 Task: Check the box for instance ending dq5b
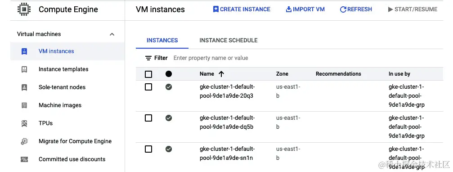(148, 118)
